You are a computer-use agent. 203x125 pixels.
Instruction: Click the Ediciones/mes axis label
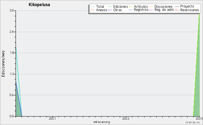click(x=3, y=64)
